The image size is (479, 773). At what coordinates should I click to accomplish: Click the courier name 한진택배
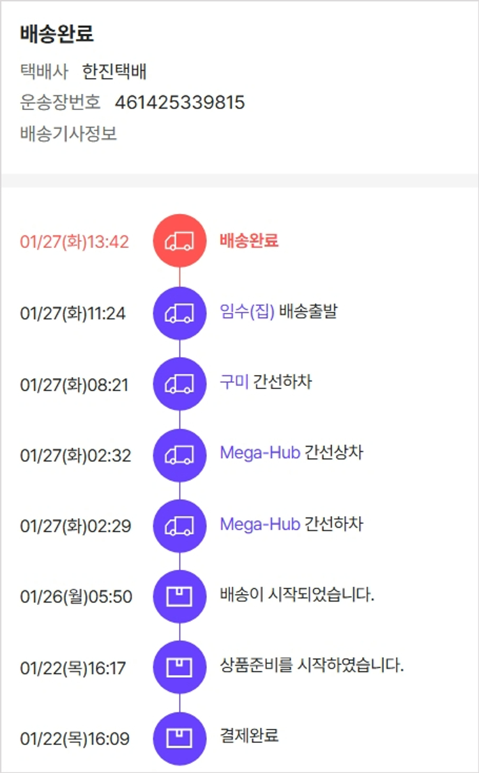(x=114, y=72)
